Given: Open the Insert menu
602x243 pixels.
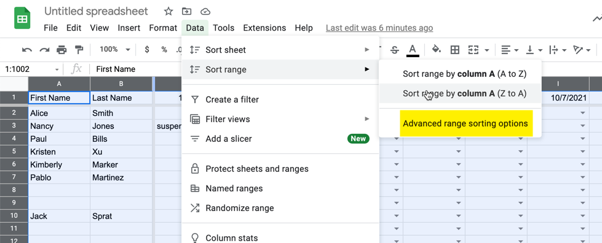Looking at the screenshot, I should click(x=129, y=28).
